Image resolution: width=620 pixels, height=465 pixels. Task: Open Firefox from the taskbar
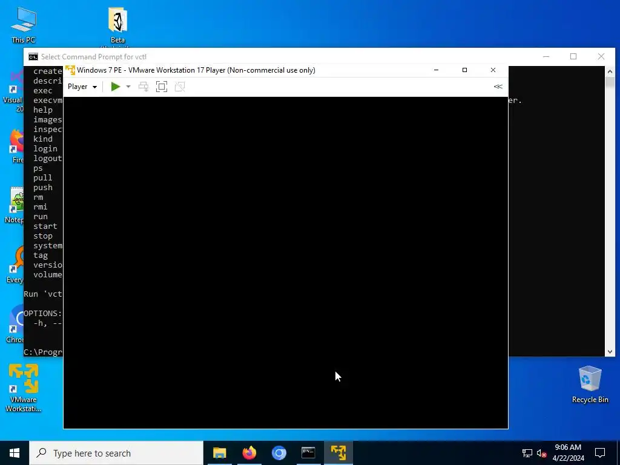(x=249, y=453)
